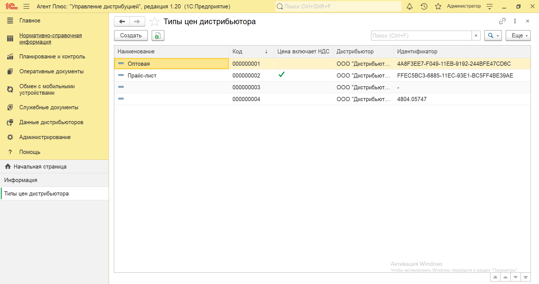539x284 pixels.
Task: Click the Обмен с мобильными sync icon
Action: [x=10, y=89]
